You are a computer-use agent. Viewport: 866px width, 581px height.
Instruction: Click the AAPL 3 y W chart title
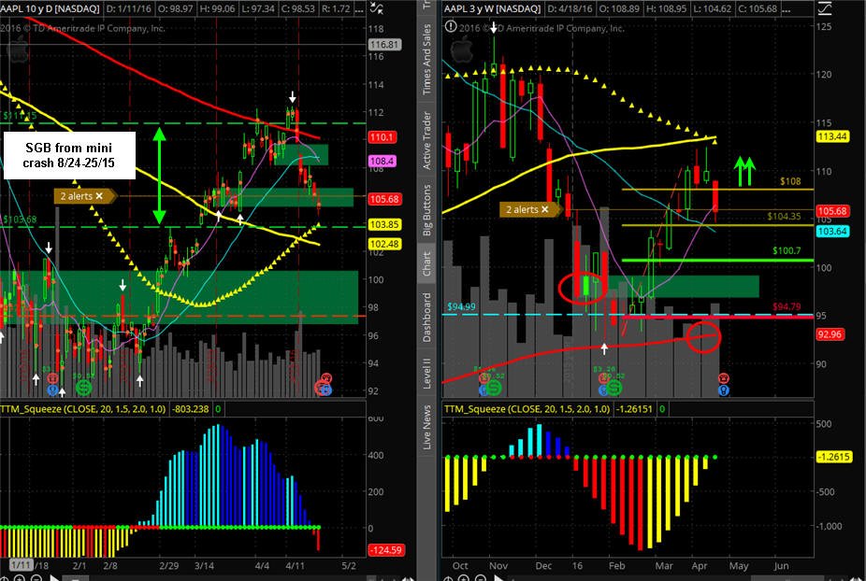tap(492, 9)
